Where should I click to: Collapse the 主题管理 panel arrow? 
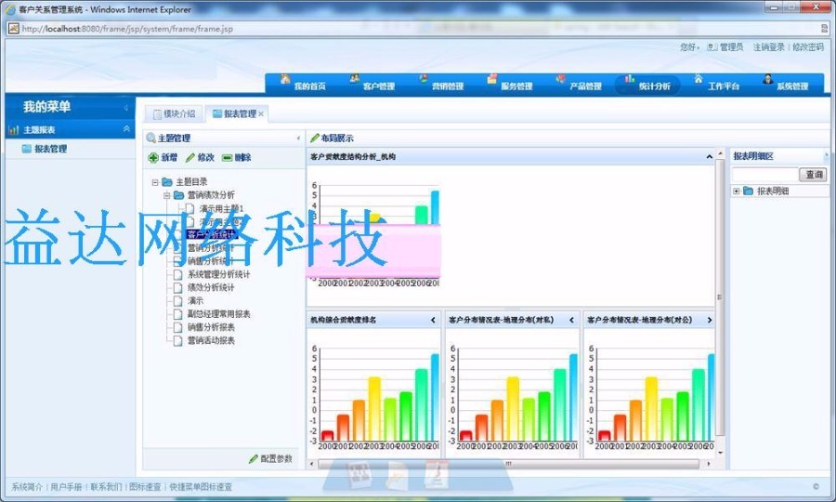298,139
